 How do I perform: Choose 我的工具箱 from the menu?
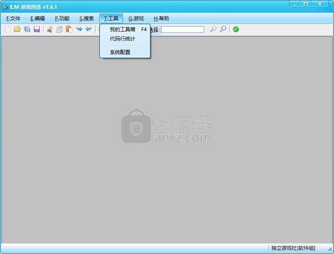tap(125, 30)
